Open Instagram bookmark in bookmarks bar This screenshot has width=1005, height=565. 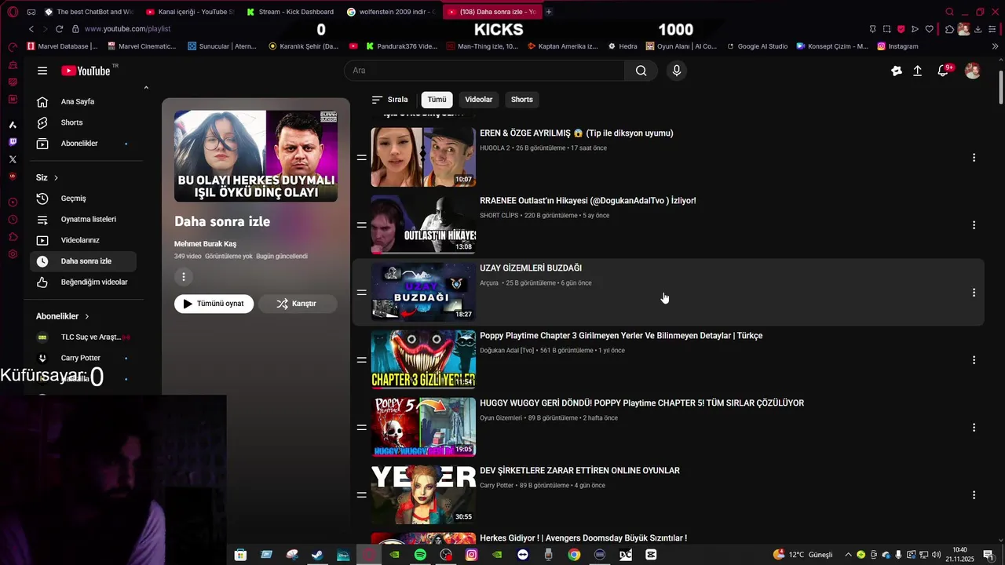(897, 46)
